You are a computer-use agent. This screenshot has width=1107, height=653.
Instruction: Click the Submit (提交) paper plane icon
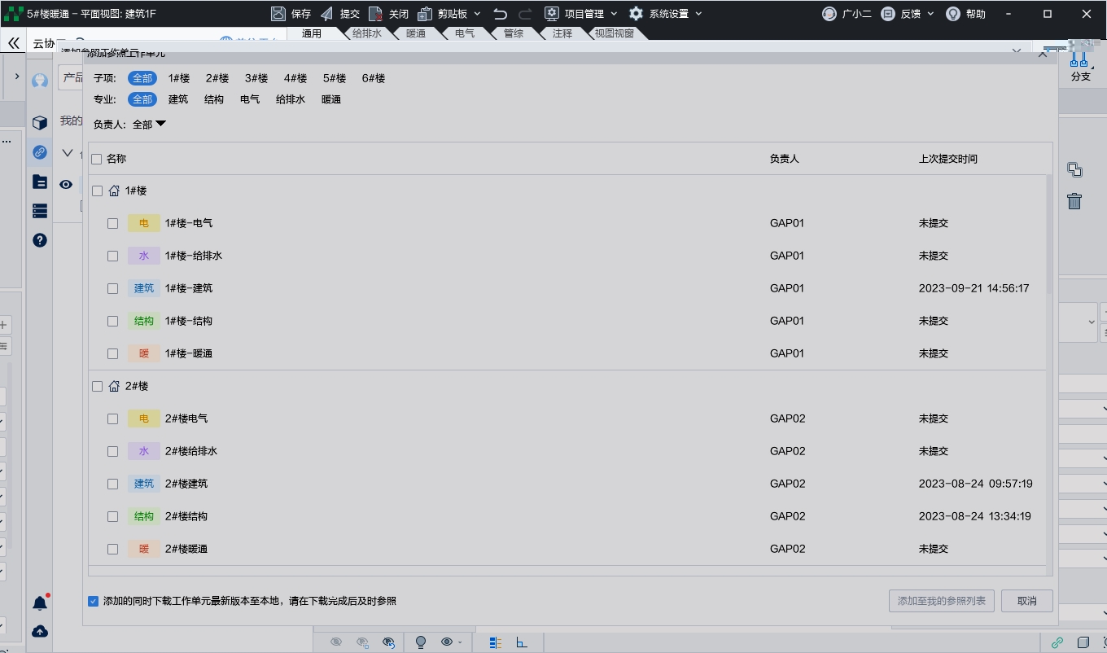click(x=327, y=14)
